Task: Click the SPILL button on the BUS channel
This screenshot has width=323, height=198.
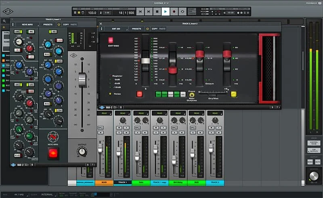Action: click(193, 128)
